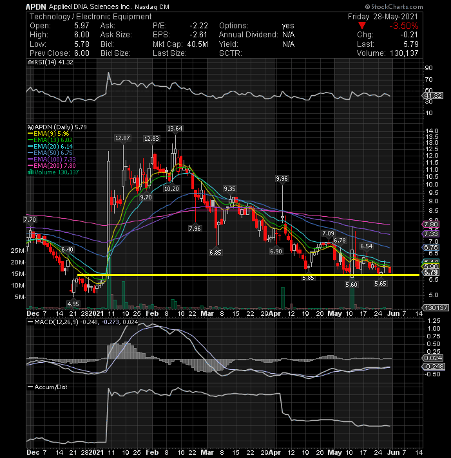Screen dimensions: 451x458
Task: Click the Mkt Cap value 40.5M
Action: tap(196, 44)
